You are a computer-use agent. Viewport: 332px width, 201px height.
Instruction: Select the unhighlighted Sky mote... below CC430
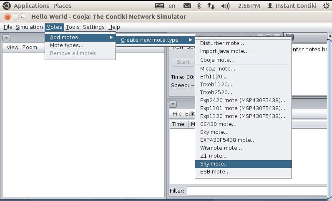click(x=243, y=132)
